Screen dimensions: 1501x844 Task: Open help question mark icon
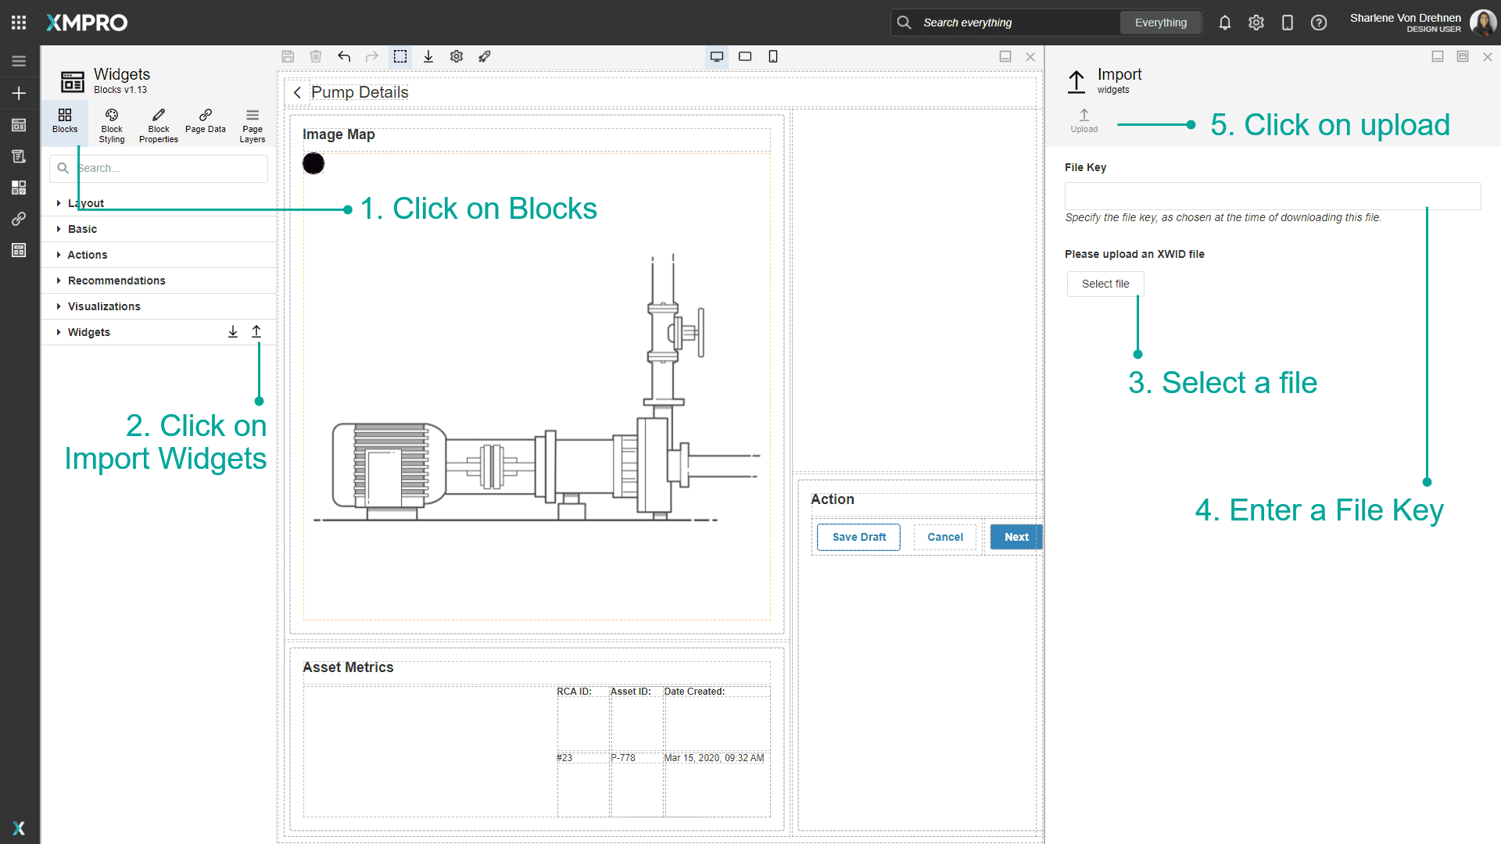point(1319,23)
